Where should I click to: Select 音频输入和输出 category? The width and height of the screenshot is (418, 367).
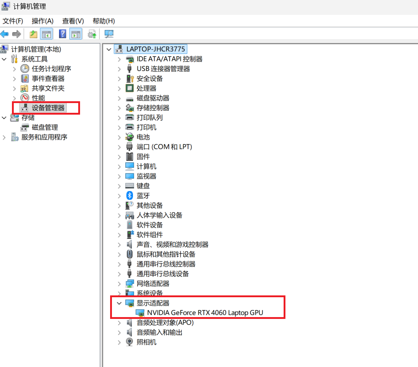coord(159,332)
